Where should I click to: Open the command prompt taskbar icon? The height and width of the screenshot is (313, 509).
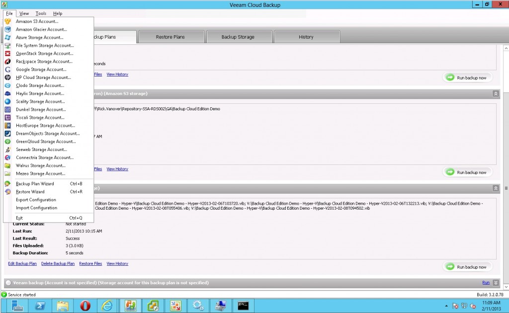point(243,306)
